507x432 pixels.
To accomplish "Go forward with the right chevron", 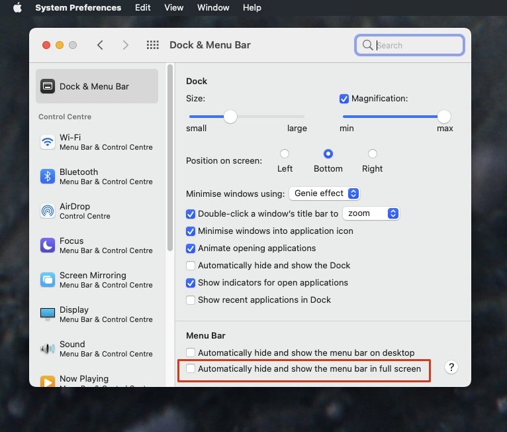I will pyautogui.click(x=126, y=45).
